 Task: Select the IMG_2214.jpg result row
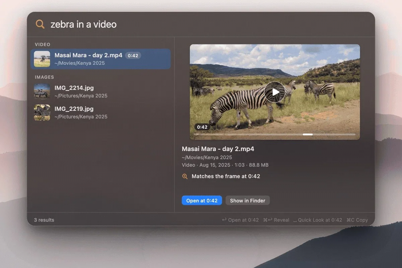coord(100,91)
